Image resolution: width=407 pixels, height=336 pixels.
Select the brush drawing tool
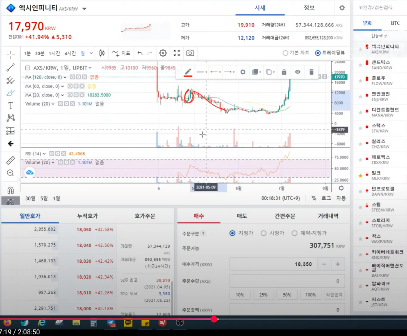pos(11,93)
